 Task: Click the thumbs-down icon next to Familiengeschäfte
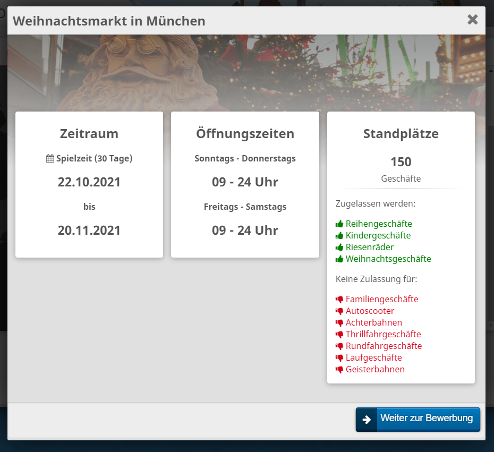tap(339, 300)
